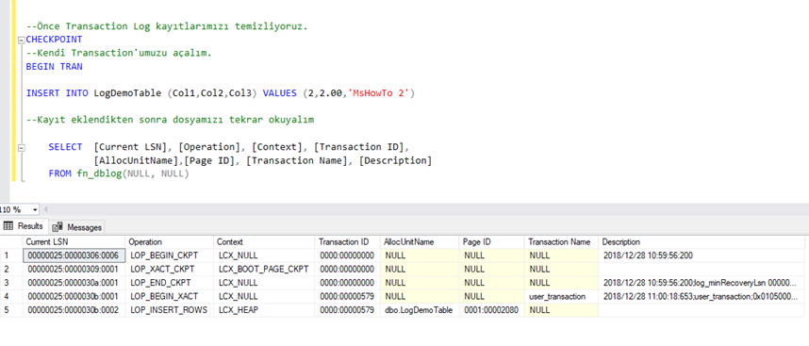This screenshot has width=809, height=346.
Task: Collapse the CHECKPOINT code block outline
Action: (21, 40)
